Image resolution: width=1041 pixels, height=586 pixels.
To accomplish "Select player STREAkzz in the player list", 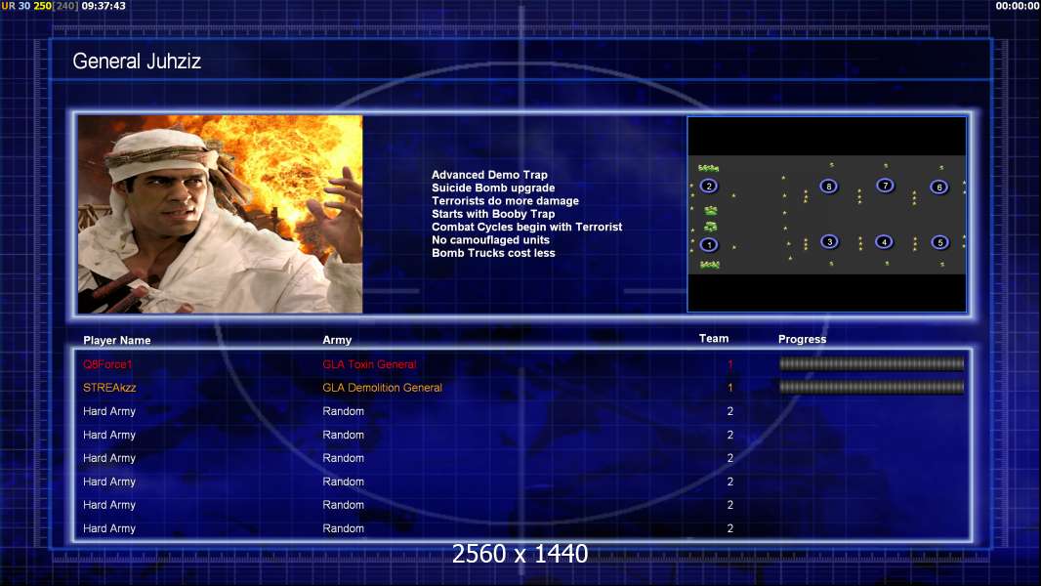I will click(109, 388).
